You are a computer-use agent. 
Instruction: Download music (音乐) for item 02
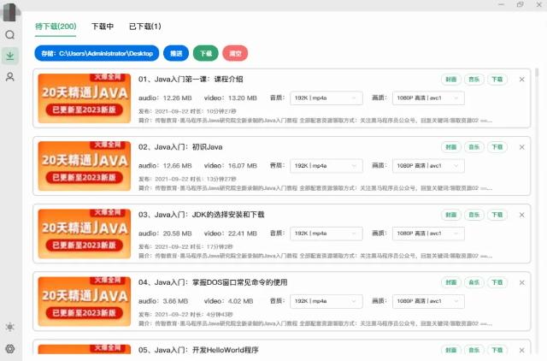pyautogui.click(x=474, y=147)
